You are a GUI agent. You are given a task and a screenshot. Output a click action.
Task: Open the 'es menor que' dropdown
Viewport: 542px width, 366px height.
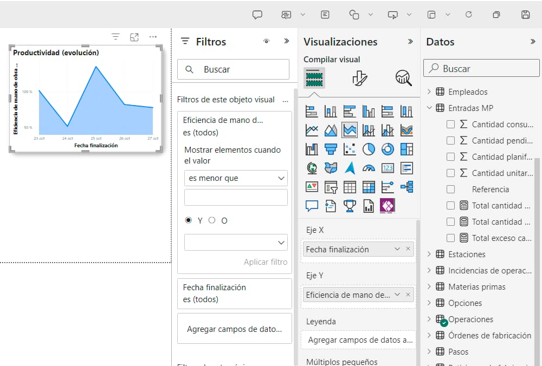point(236,178)
